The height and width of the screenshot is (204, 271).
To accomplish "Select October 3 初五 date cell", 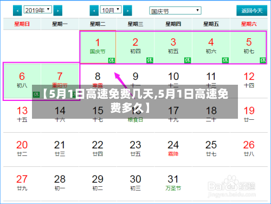I will [173, 47].
